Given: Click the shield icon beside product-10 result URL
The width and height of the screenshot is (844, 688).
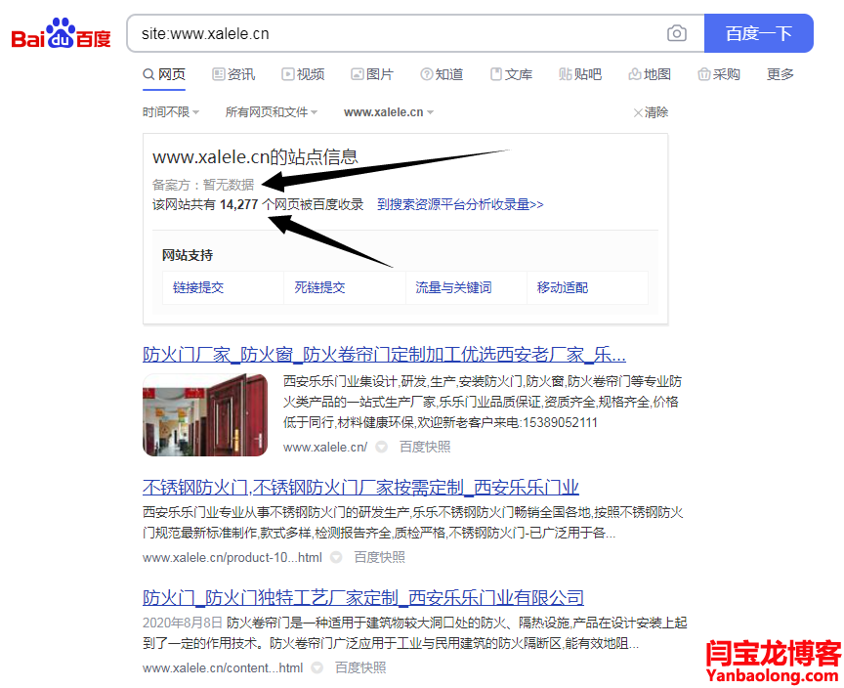Looking at the screenshot, I should [x=336, y=557].
